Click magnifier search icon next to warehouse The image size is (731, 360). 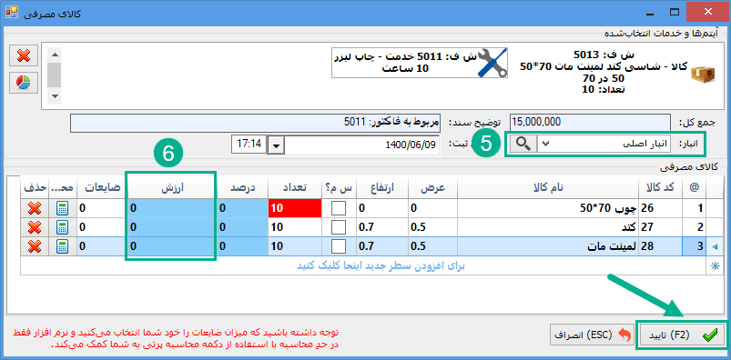point(523,145)
